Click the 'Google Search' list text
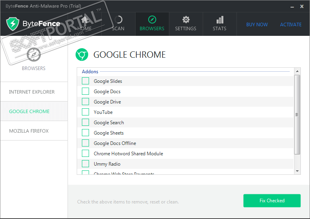This screenshot has height=219, width=310. 109,123
